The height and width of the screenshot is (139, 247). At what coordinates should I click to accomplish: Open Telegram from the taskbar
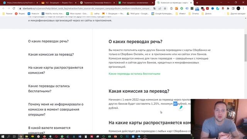coord(139,136)
